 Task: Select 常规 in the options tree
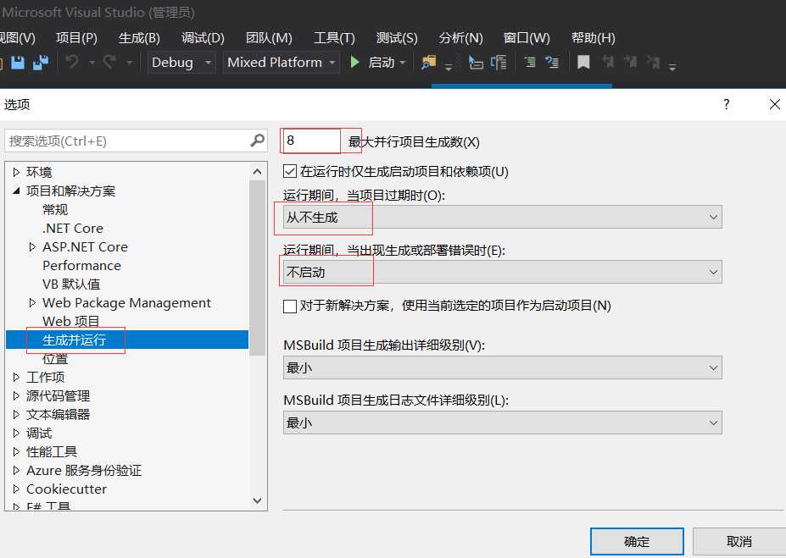coord(55,210)
